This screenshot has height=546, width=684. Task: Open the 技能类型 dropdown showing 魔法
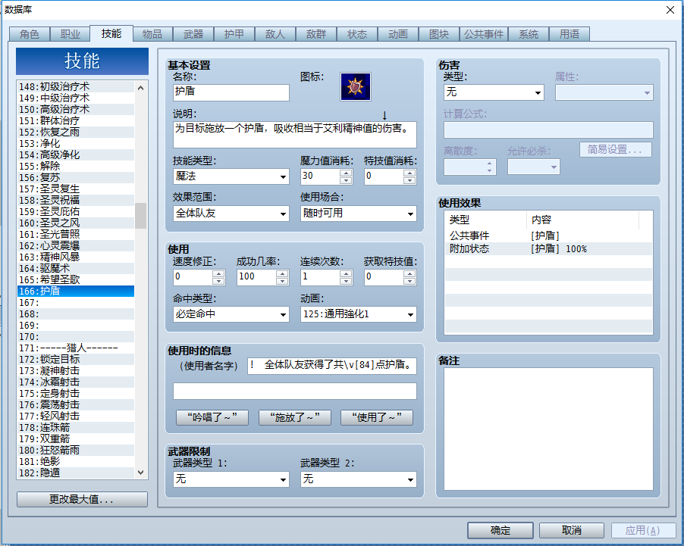tap(231, 176)
